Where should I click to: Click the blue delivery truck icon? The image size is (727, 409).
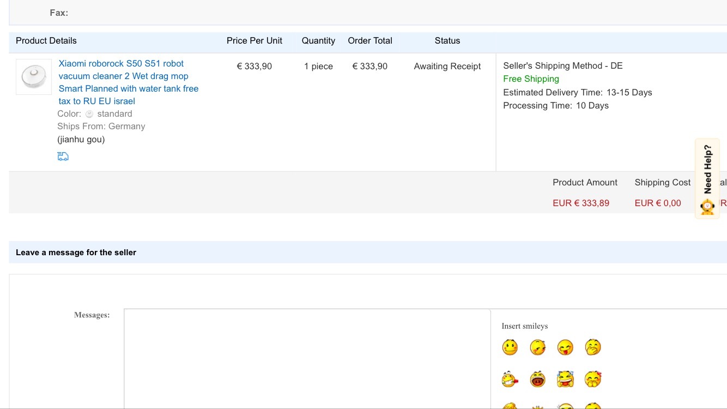tap(63, 157)
